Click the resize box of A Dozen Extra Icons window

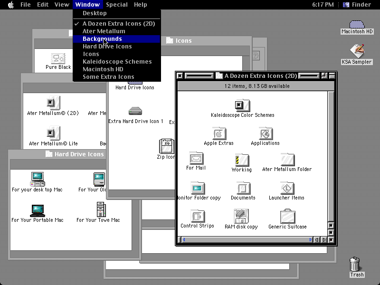coord(331,240)
